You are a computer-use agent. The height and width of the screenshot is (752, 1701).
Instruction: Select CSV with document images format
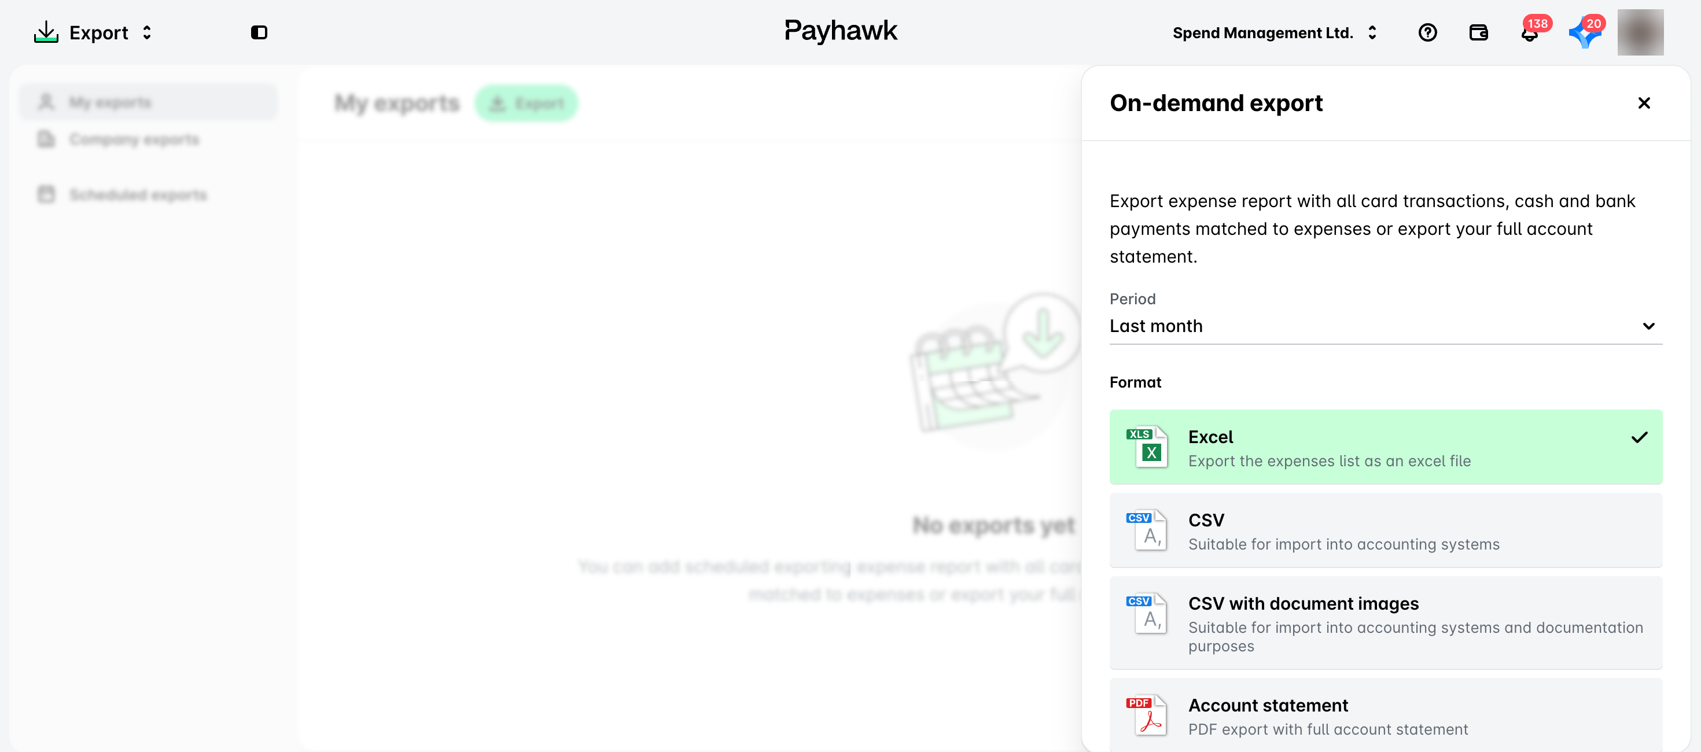[1385, 622]
